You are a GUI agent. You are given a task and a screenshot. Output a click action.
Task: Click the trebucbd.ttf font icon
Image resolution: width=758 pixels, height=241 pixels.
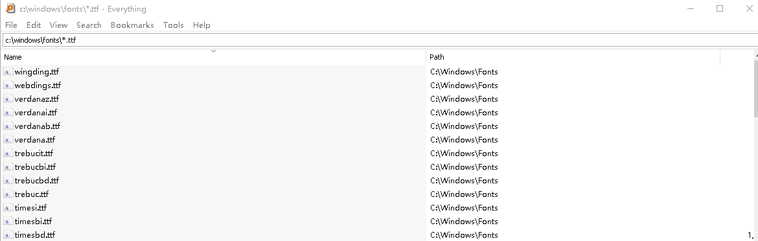[x=8, y=180]
